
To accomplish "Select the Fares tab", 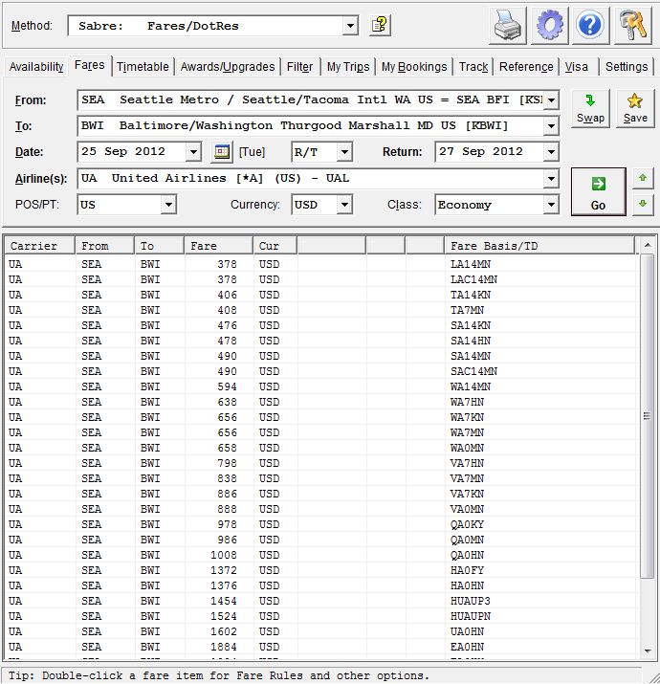I will (x=89, y=65).
